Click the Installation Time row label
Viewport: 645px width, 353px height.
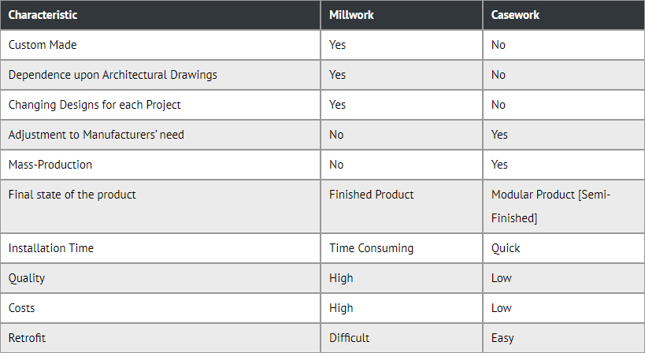[51, 248]
